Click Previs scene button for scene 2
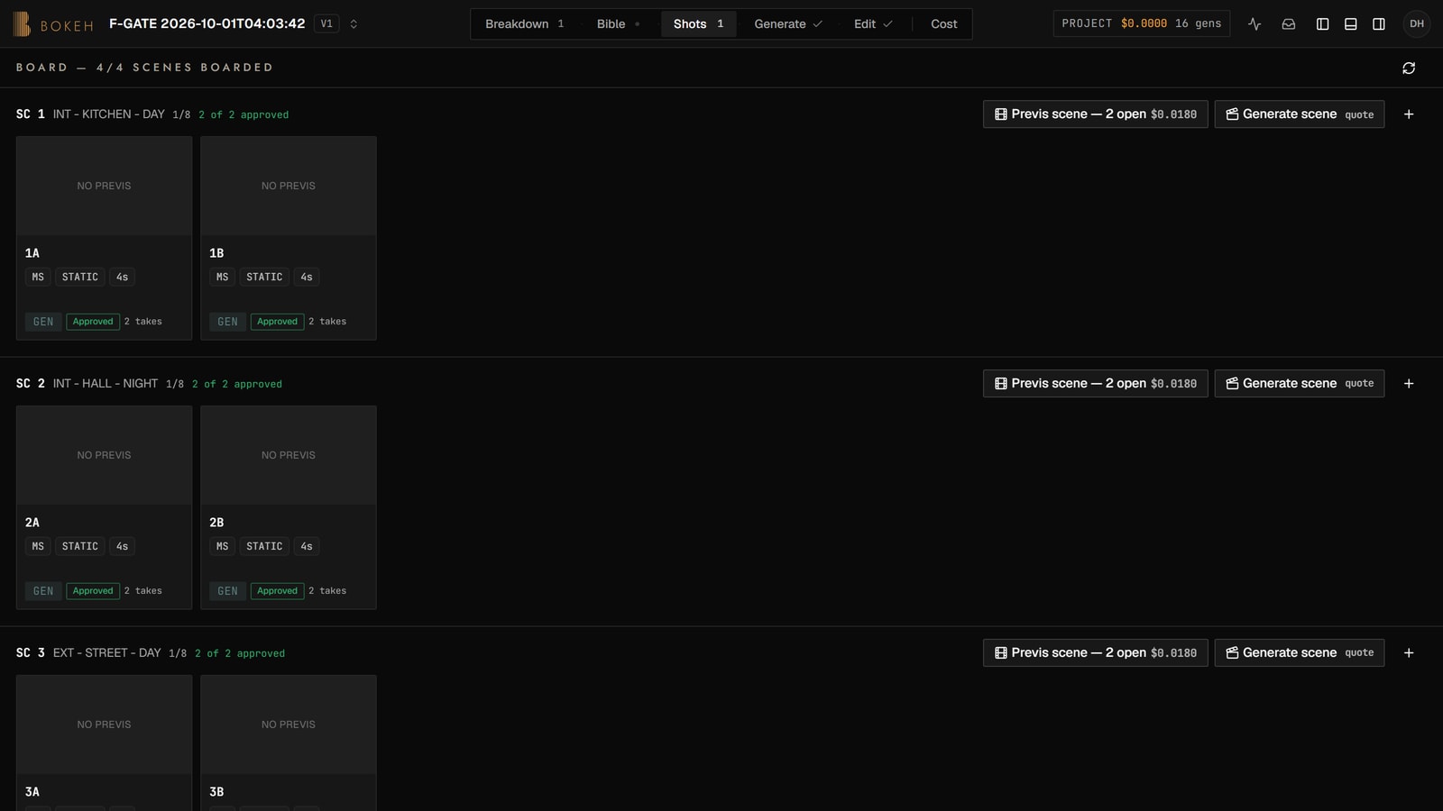This screenshot has width=1443, height=811. pyautogui.click(x=1096, y=384)
